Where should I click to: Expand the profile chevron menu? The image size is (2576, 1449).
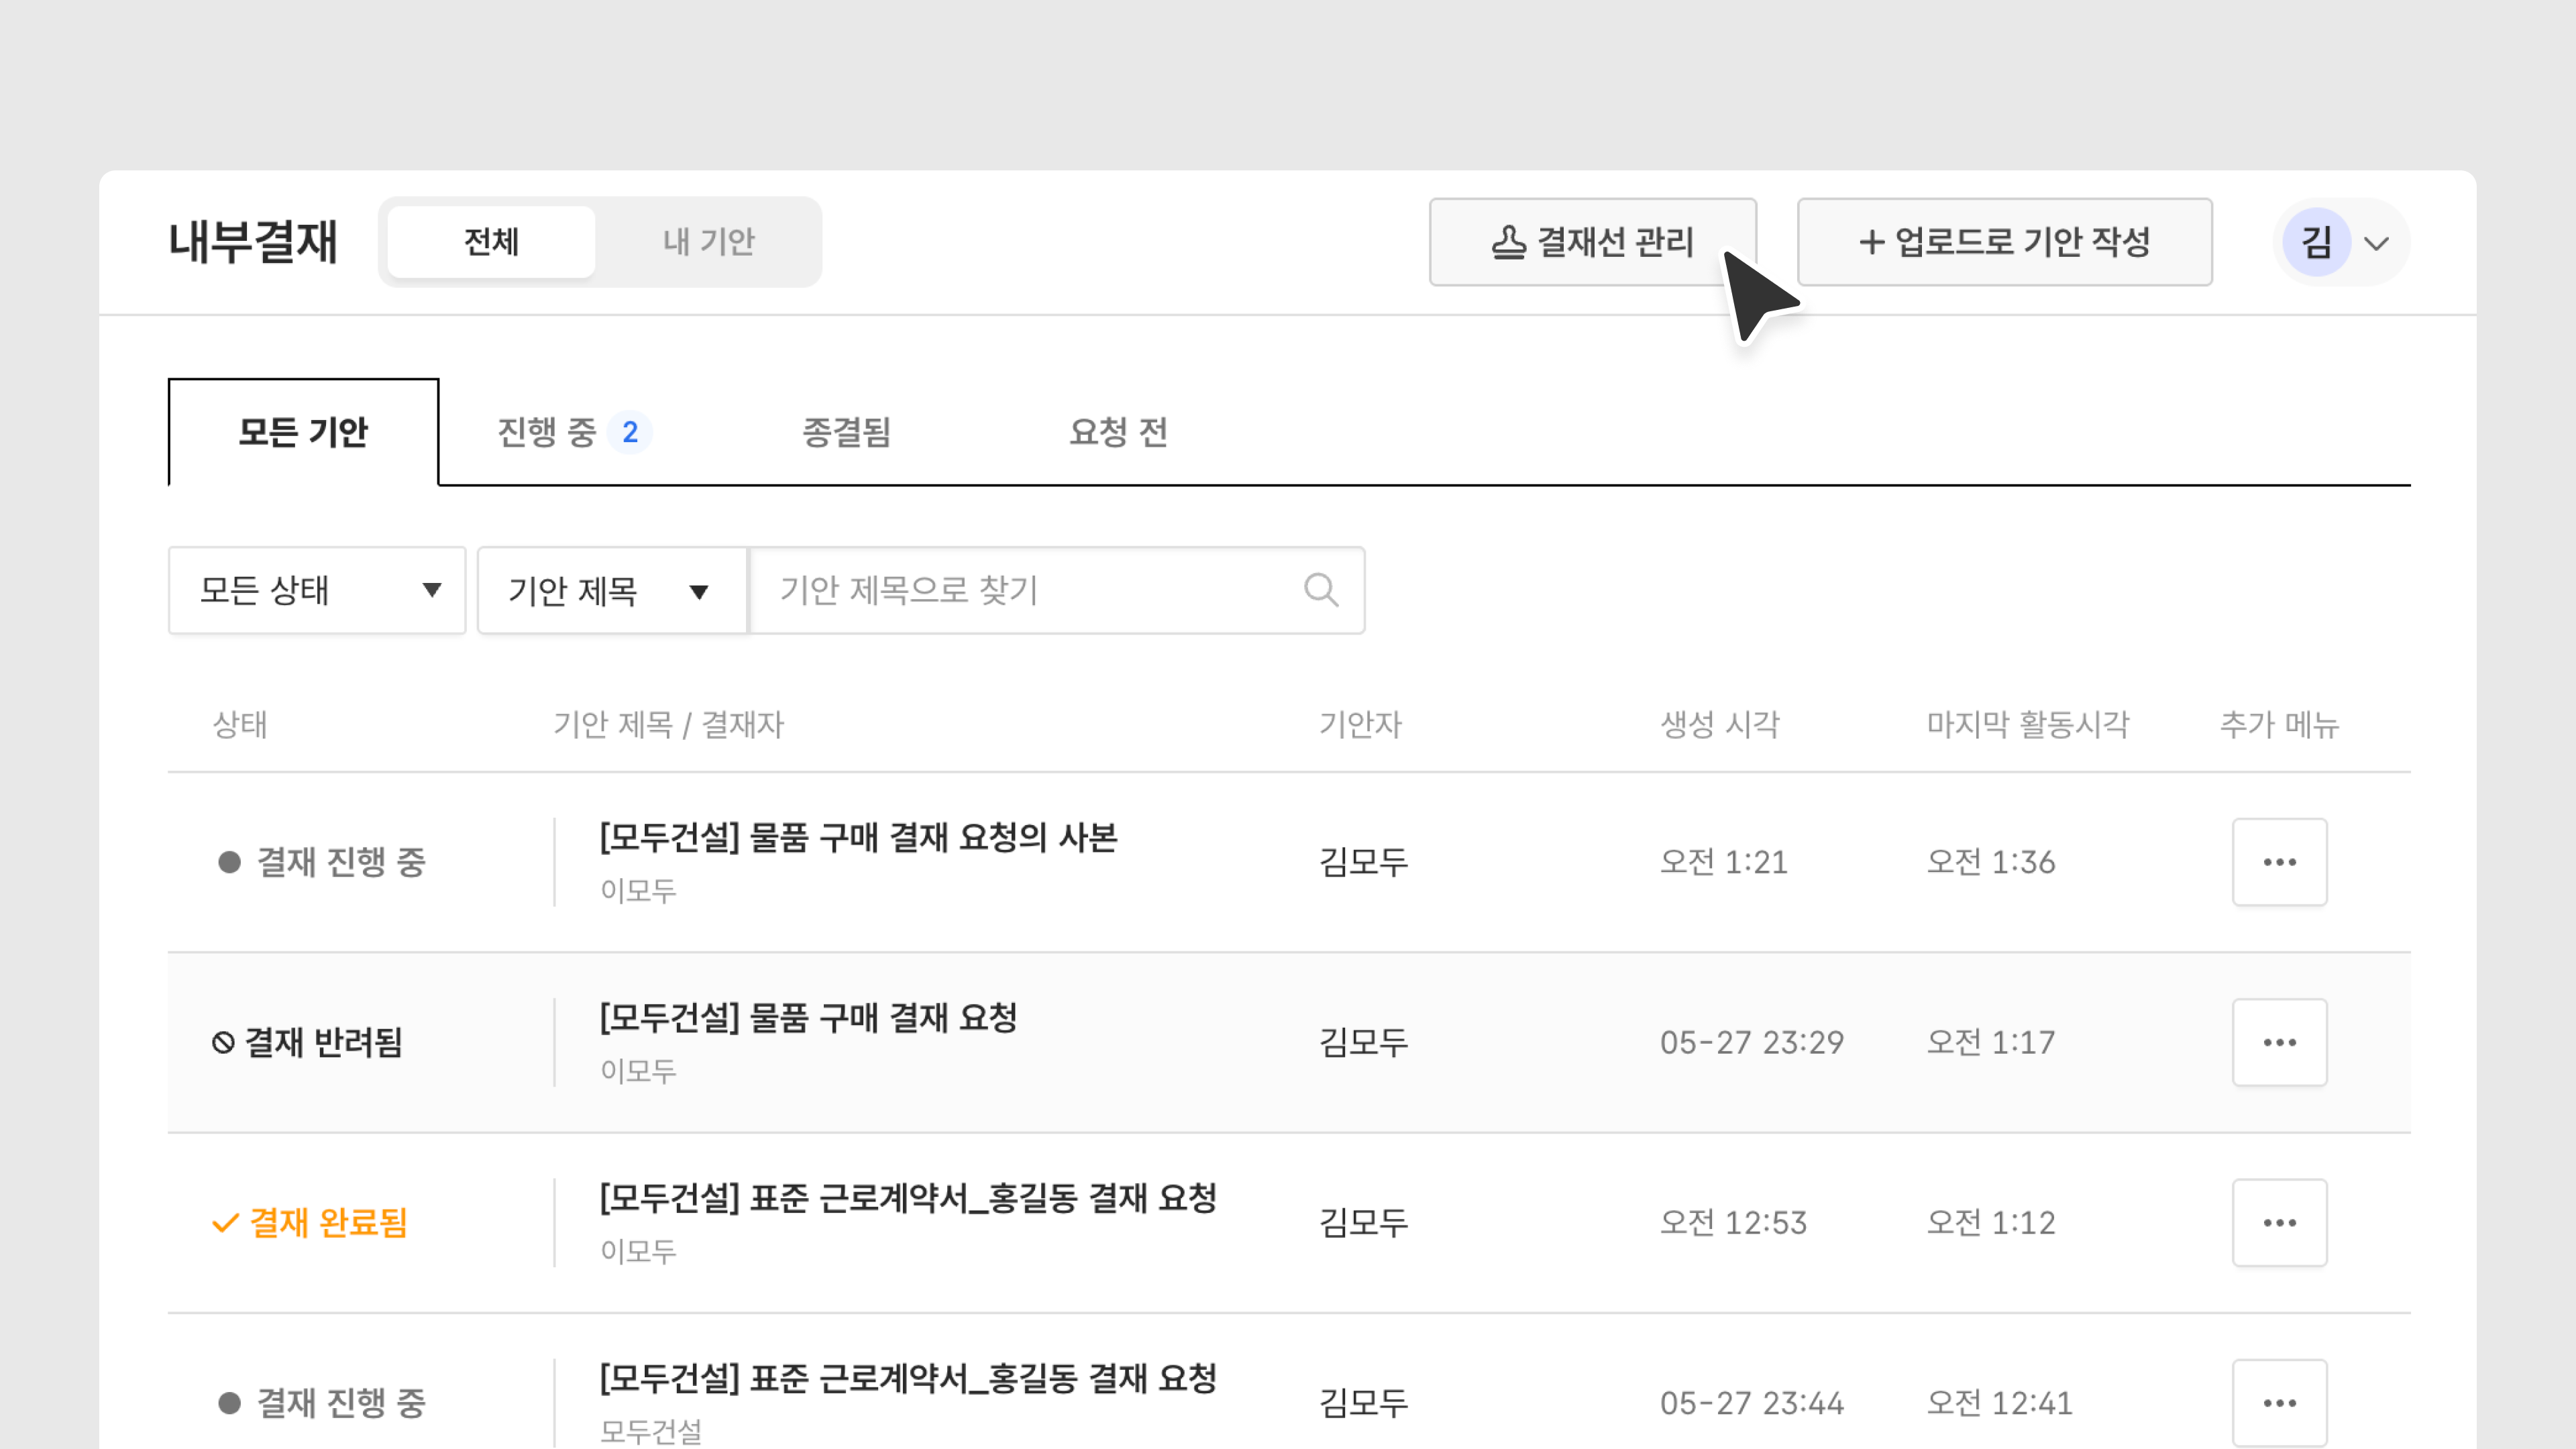coord(2376,243)
